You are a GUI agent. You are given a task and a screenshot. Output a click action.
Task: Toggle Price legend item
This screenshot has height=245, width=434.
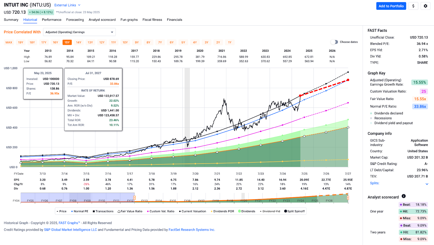click(62, 211)
